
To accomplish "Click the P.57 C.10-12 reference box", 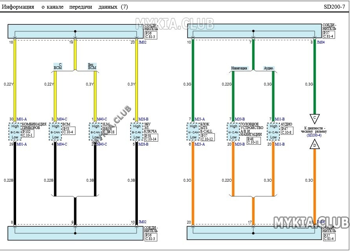I will coord(207,137).
